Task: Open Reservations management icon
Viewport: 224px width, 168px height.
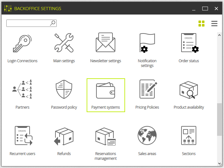Action: [106, 136]
